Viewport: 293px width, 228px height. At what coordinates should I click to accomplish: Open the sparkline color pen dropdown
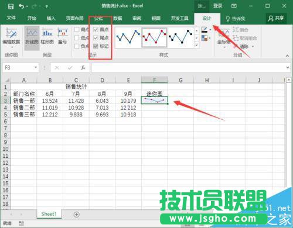[210, 30]
